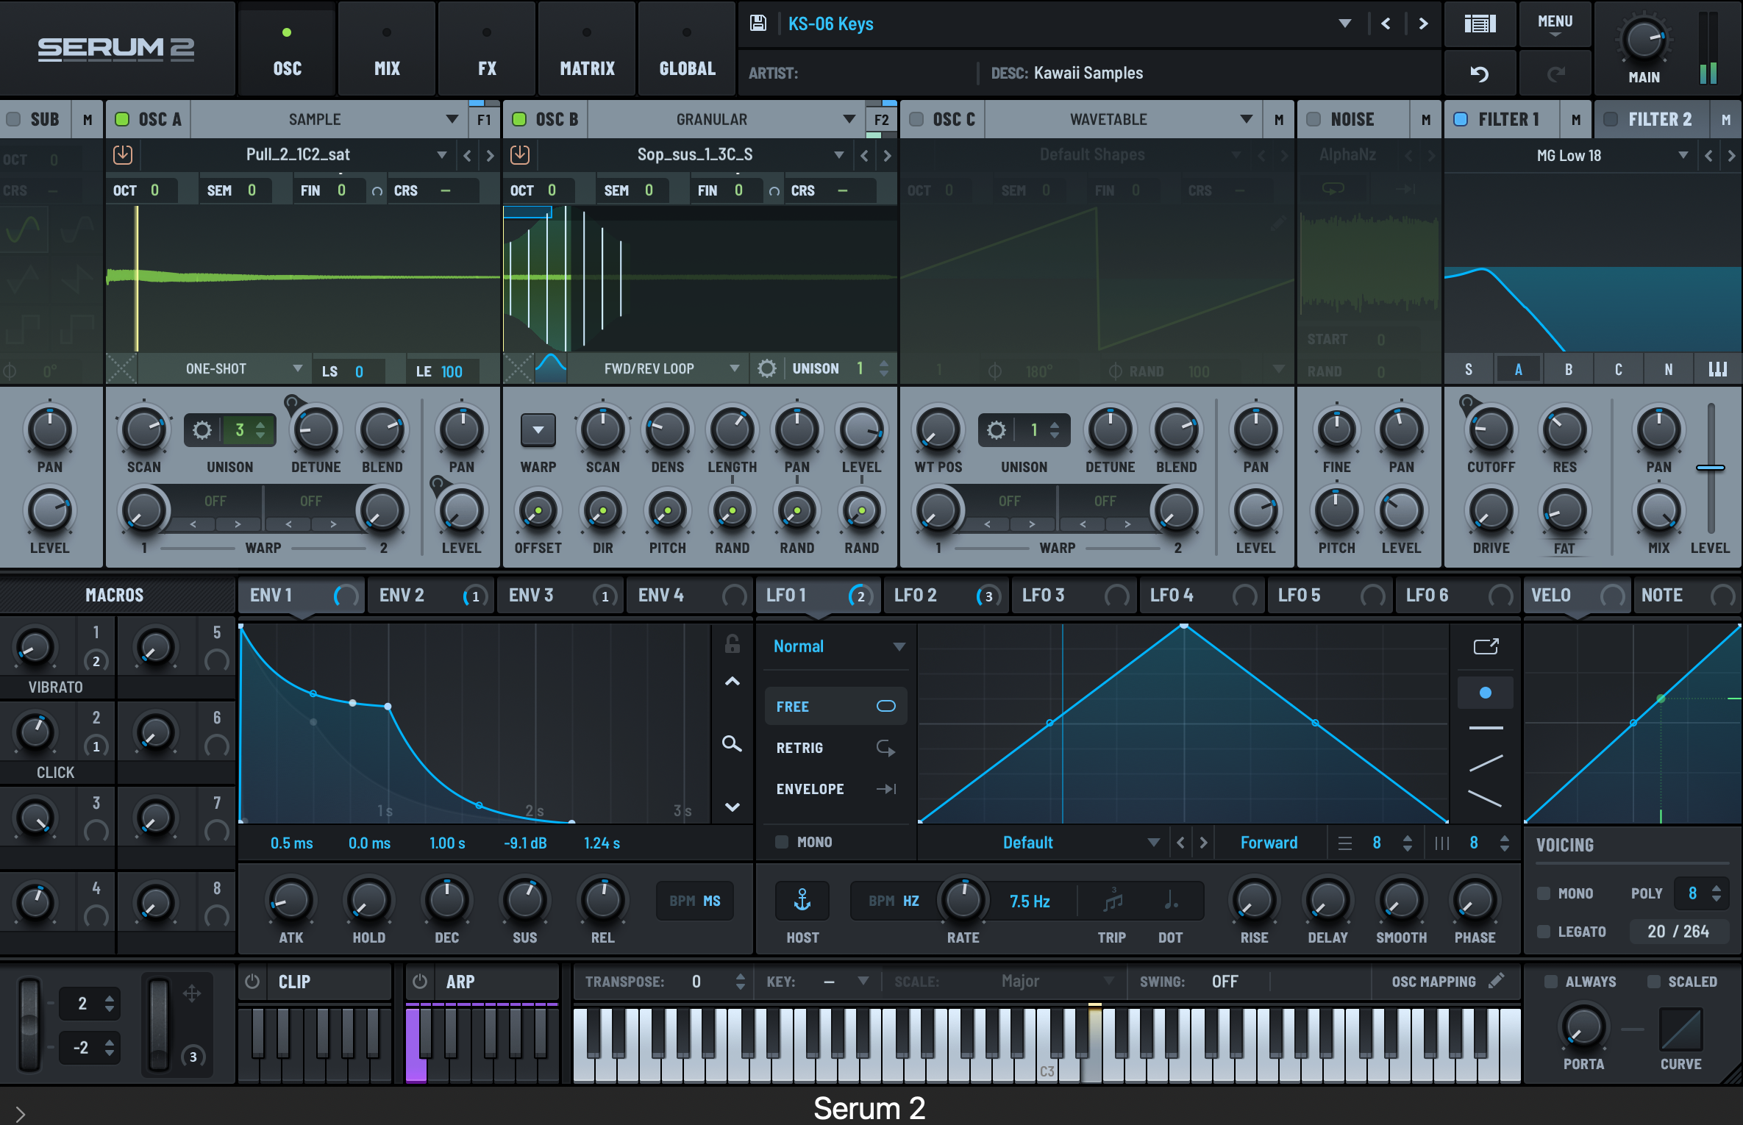Viewport: 1743px width, 1125px height.
Task: Open OSC C WAVETABLE type dropdown
Action: tap(1123, 119)
